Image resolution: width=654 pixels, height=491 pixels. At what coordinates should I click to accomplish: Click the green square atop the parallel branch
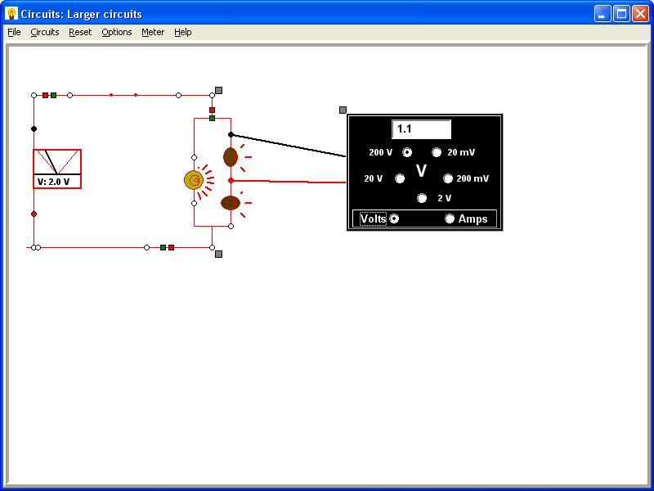tap(212, 118)
